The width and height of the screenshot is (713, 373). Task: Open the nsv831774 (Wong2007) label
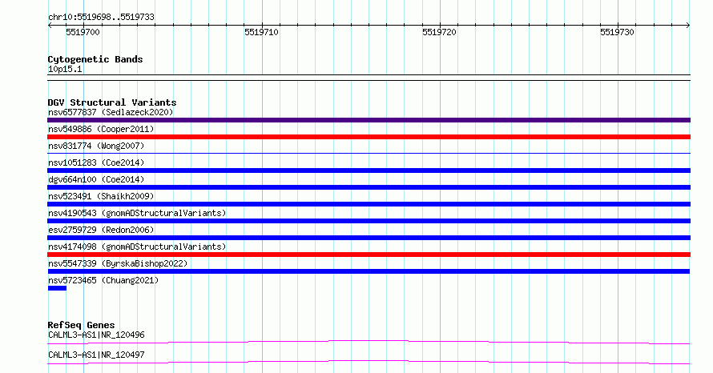pos(96,146)
